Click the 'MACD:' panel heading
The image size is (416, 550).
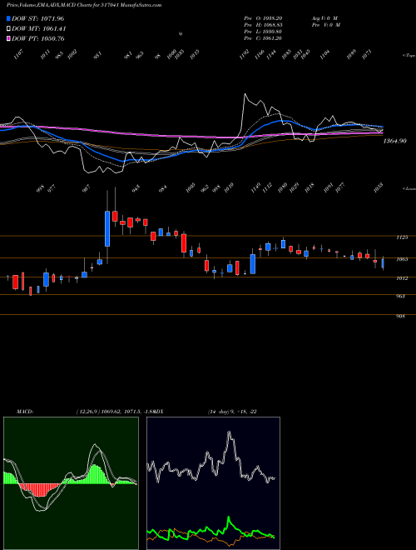click(x=24, y=411)
